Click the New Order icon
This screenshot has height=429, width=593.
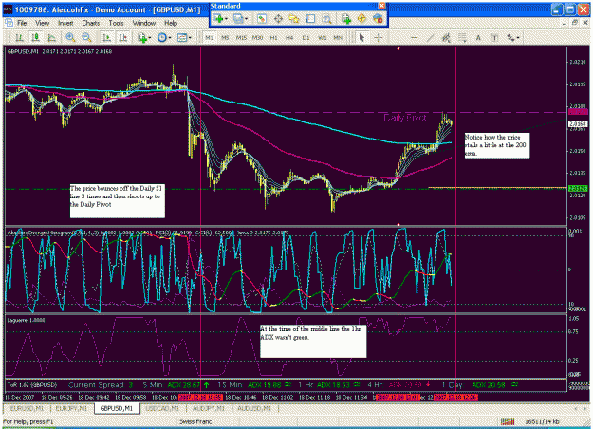click(x=346, y=19)
